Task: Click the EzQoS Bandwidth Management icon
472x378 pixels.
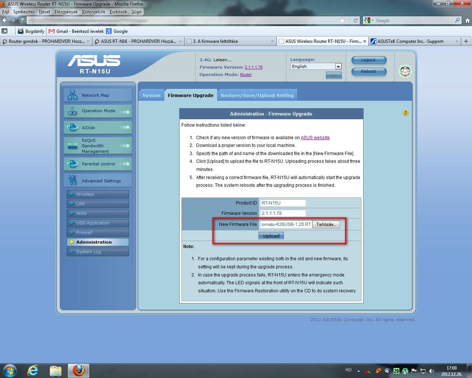Action: [x=72, y=146]
